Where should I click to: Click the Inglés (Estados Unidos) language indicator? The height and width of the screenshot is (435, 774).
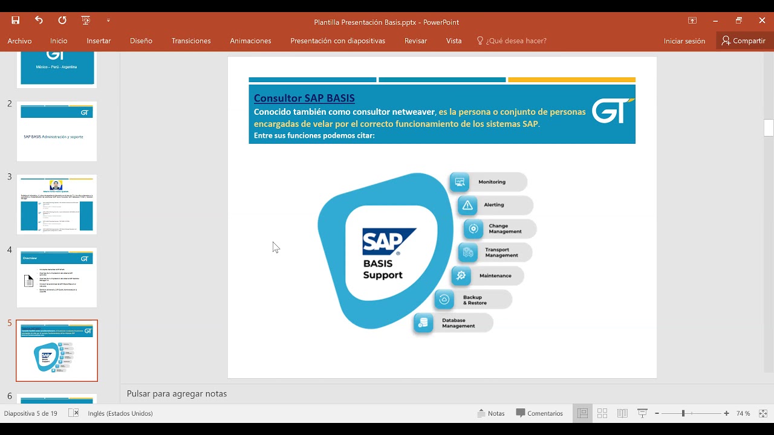120,413
